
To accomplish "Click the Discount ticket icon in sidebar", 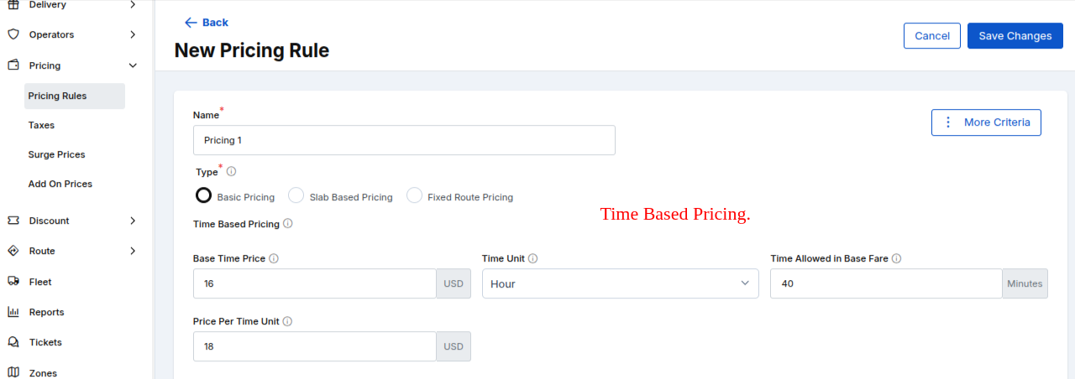I will pyautogui.click(x=13, y=221).
